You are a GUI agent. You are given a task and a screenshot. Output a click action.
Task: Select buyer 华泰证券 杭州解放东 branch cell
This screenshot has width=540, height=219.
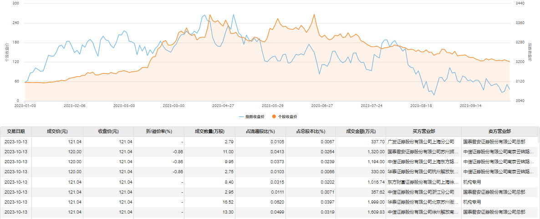(x=423, y=172)
